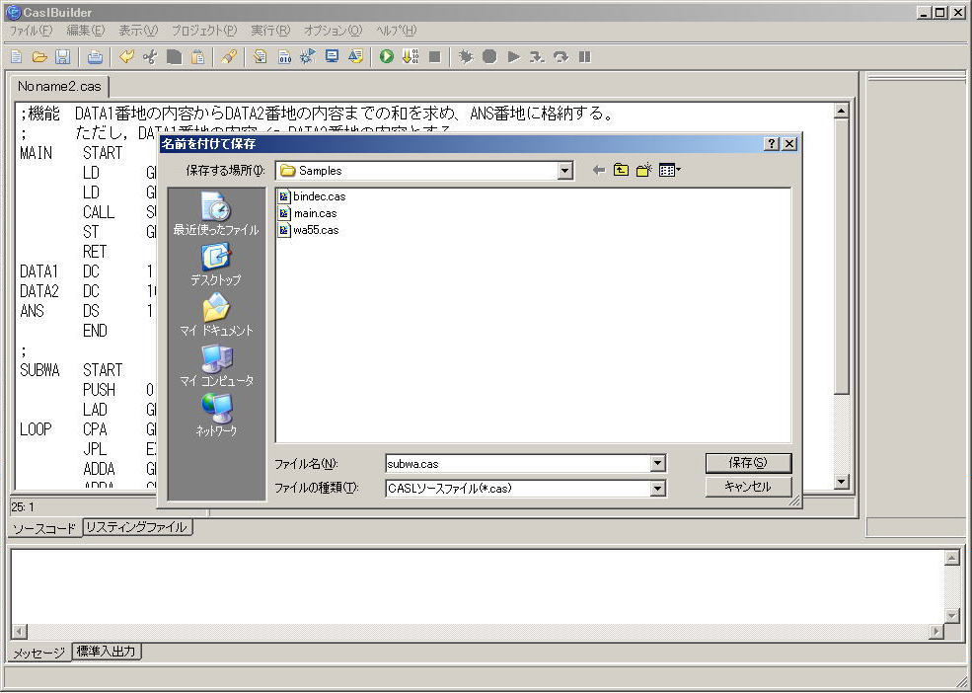
Task: Click the Open folder toolbar icon
Action: click(x=39, y=57)
